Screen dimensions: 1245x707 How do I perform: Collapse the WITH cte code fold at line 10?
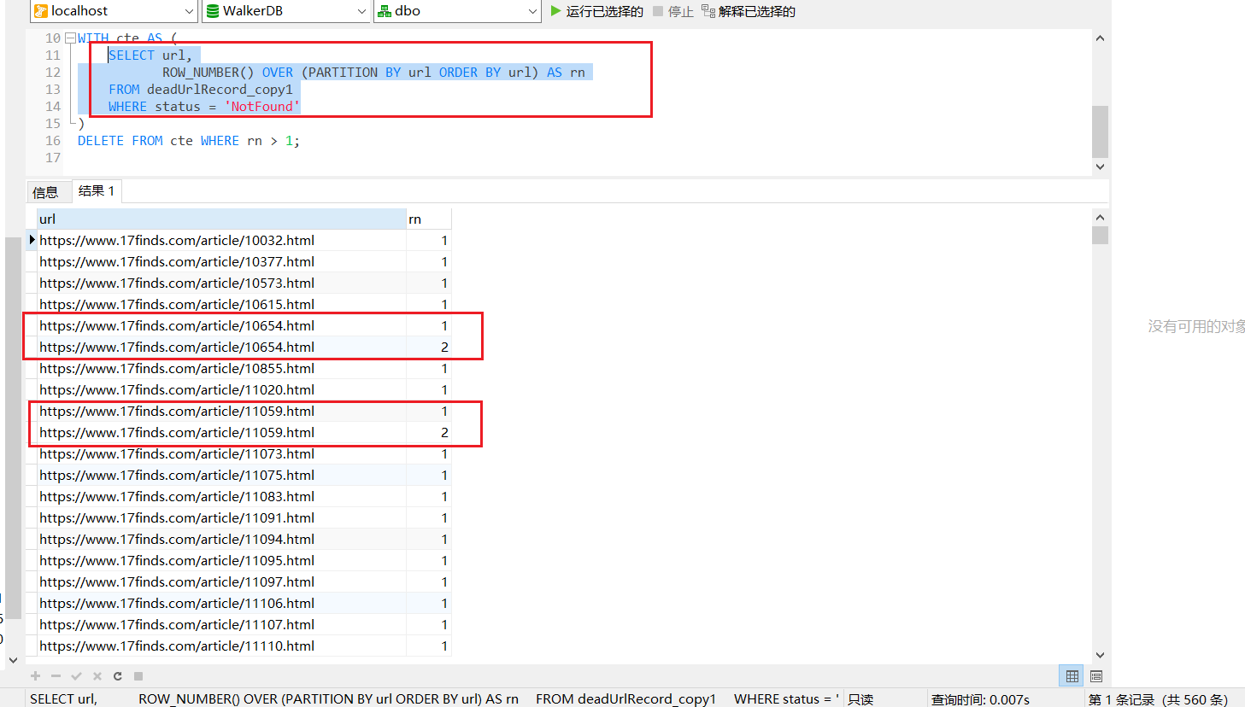click(70, 38)
